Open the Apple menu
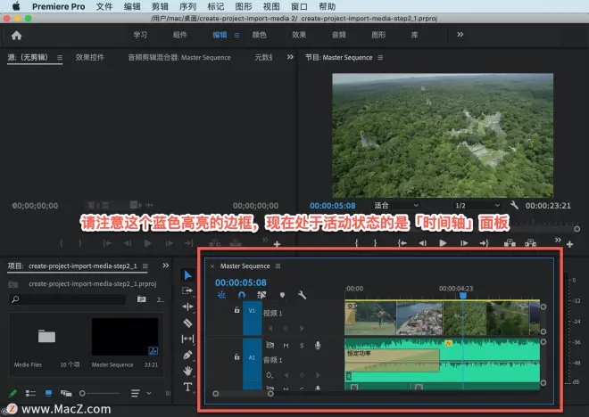589x417 pixels. (16, 6)
